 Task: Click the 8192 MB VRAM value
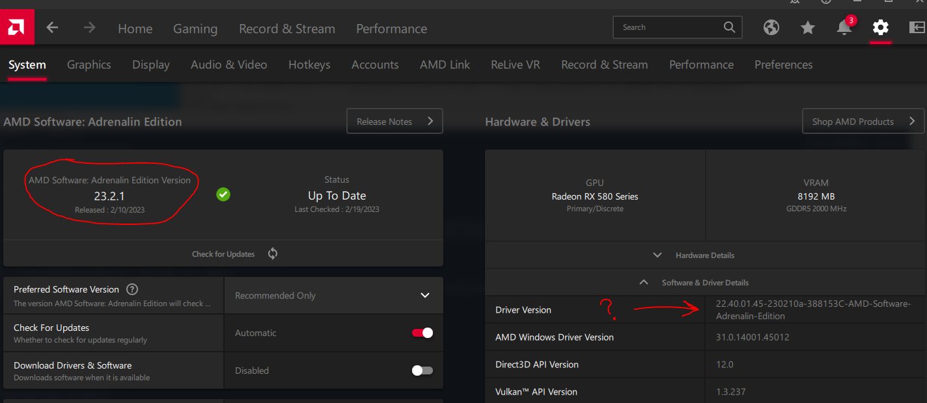tap(816, 196)
